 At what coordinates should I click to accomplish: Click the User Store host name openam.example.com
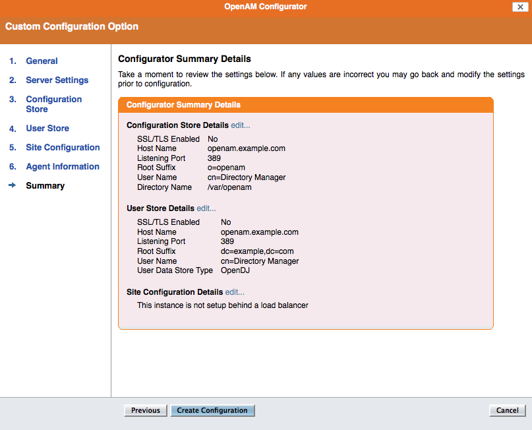[x=260, y=232]
